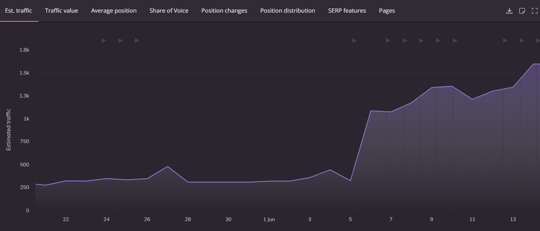This screenshot has height=231, width=540.
Task: Click the rightmost flag marker above chart
Action: (x=538, y=41)
